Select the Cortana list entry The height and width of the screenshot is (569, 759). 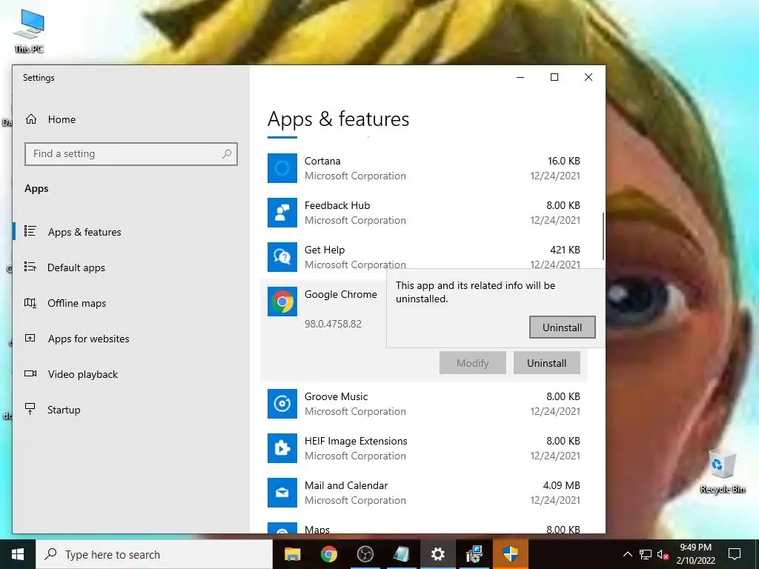(x=423, y=168)
